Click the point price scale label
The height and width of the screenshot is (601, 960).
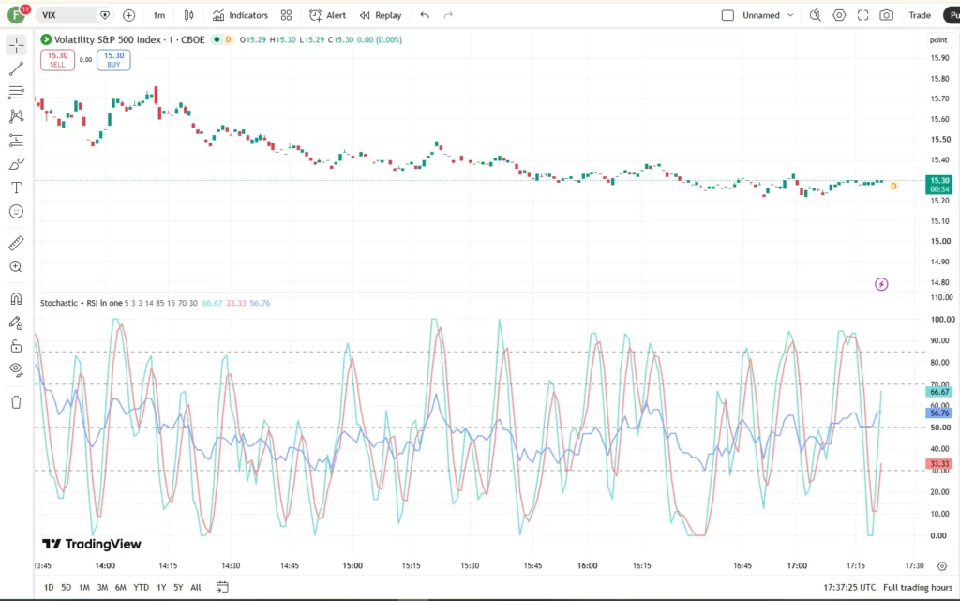tap(938, 39)
